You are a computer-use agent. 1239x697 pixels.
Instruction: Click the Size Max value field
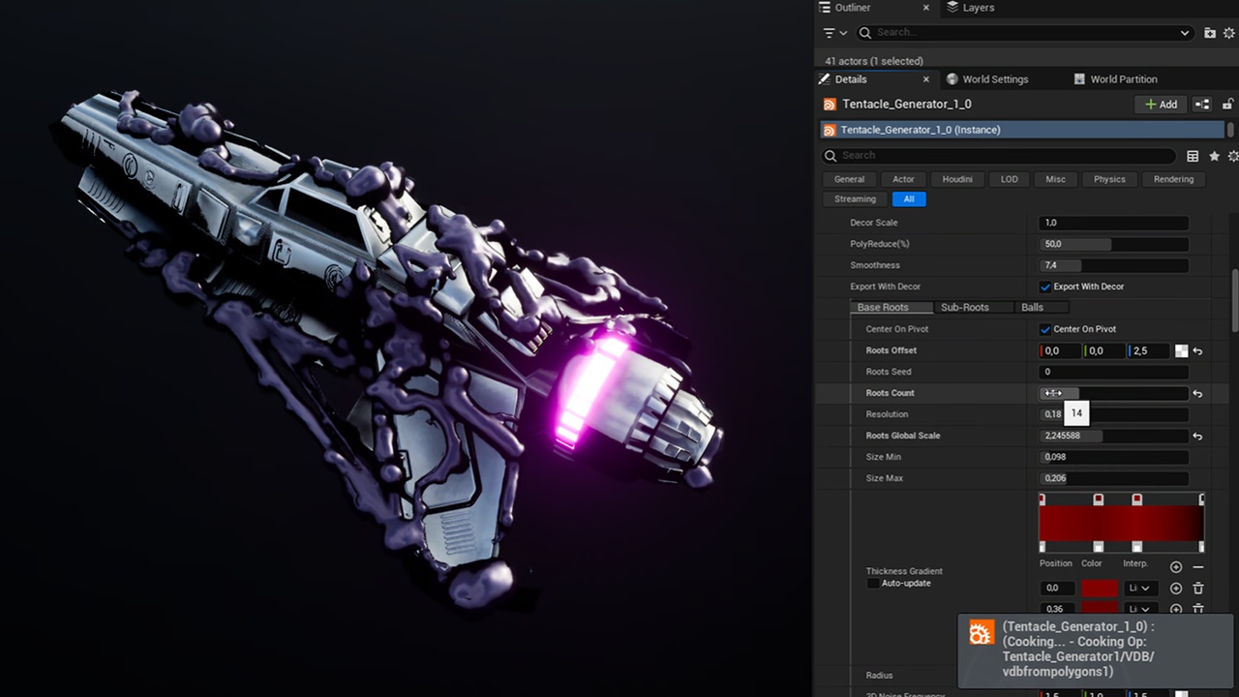(1114, 478)
